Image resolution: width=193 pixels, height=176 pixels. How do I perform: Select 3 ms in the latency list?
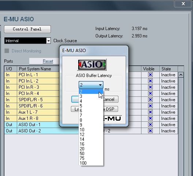point(91,96)
